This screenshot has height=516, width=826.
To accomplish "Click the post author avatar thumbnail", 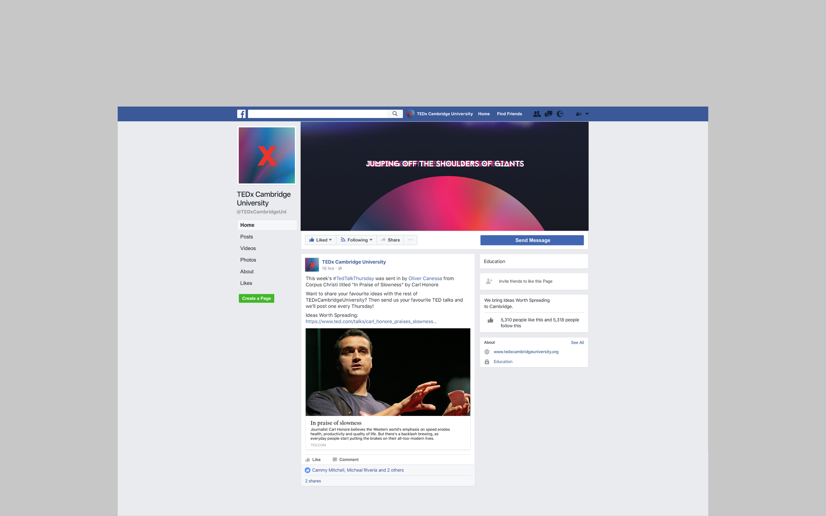I will pyautogui.click(x=312, y=264).
